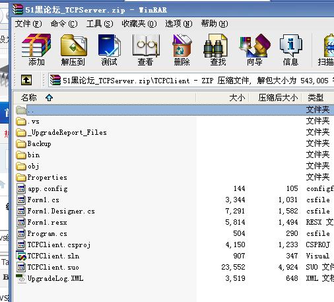This screenshot has height=302, width=334.
Task: Click the 查看 (View) toolbar icon
Action: [x=146, y=50]
